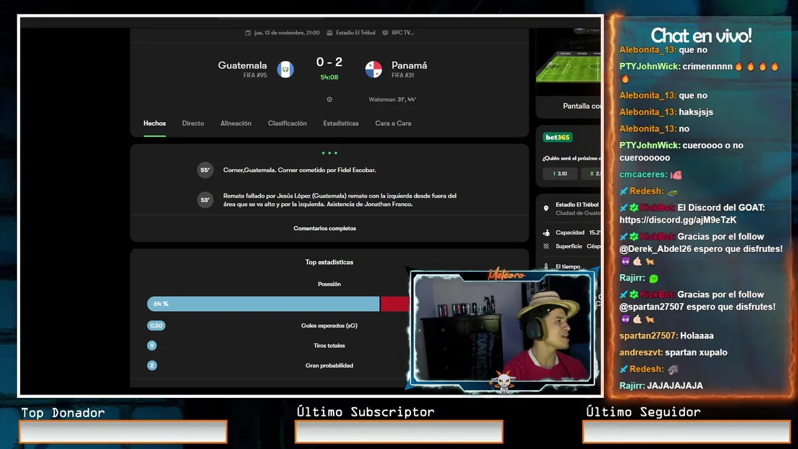The height and width of the screenshot is (449, 798).
Task: Click the blue 64 % possession bar
Action: (263, 304)
